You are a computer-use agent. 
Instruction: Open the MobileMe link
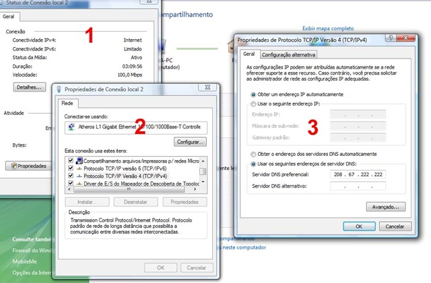pyautogui.click(x=24, y=261)
